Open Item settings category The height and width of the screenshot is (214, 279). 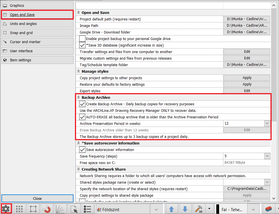point(37,60)
